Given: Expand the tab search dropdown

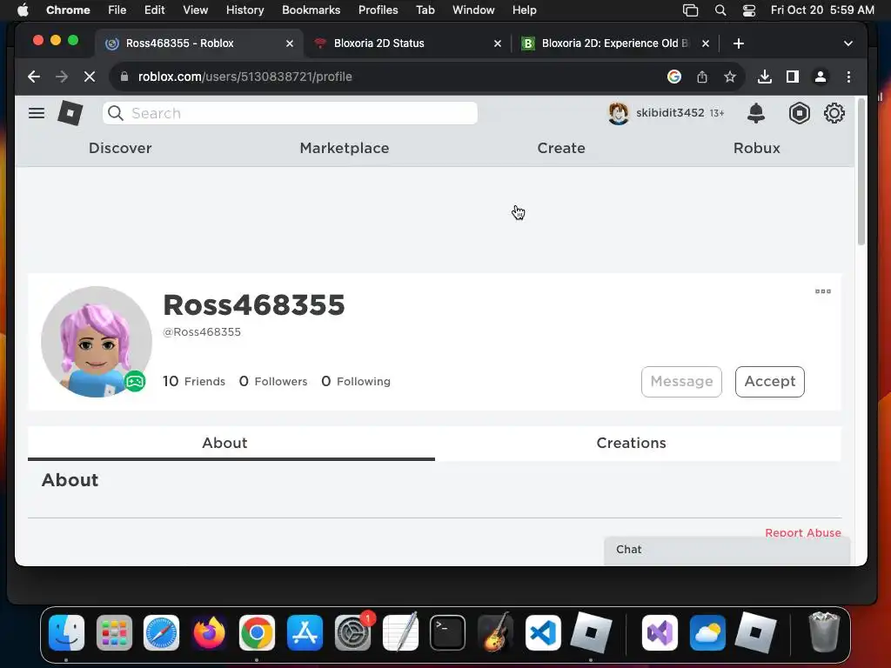Looking at the screenshot, I should point(847,43).
